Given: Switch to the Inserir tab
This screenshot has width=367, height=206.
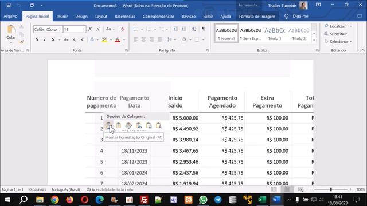Looking at the screenshot, I should pos(62,17).
